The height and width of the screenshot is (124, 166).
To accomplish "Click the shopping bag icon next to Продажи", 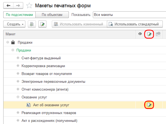I will [x=13, y=42].
